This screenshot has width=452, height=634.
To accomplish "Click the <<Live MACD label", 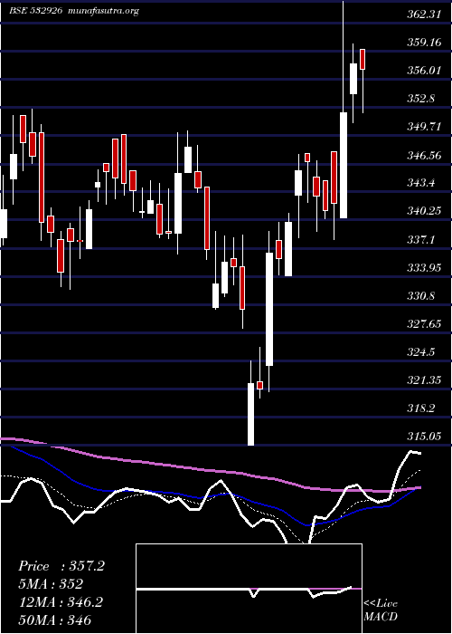I will (x=381, y=610).
